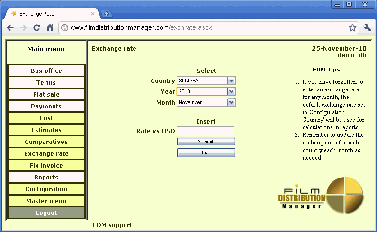This screenshot has width=377, height=232.
Task: Click the browser back arrow
Action: (10, 27)
